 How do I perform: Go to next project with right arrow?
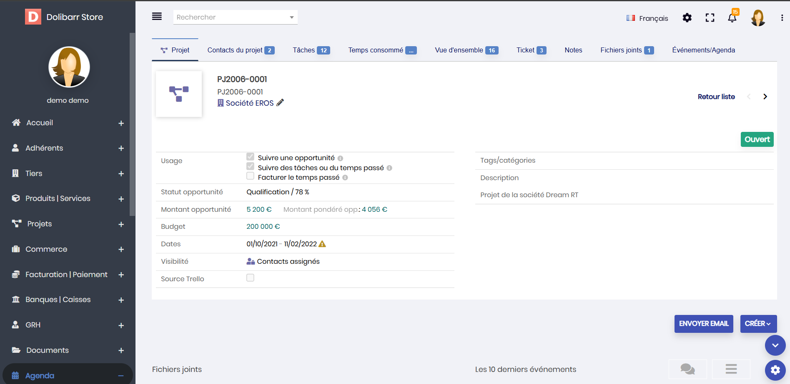[x=765, y=97]
